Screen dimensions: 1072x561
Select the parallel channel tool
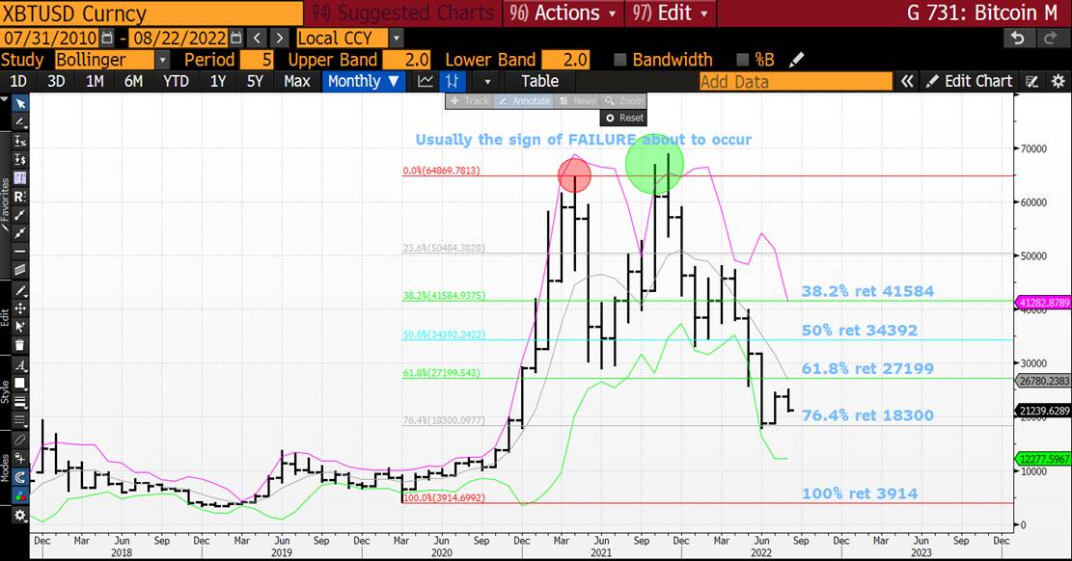point(20,269)
